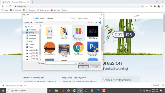Open the All Files type filter
The image size is (165, 93).
[89, 63]
